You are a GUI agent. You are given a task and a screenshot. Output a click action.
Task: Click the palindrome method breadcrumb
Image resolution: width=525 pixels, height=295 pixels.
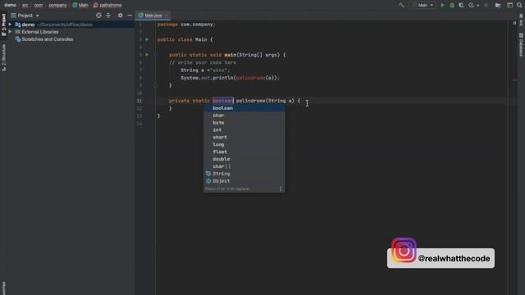click(x=107, y=5)
